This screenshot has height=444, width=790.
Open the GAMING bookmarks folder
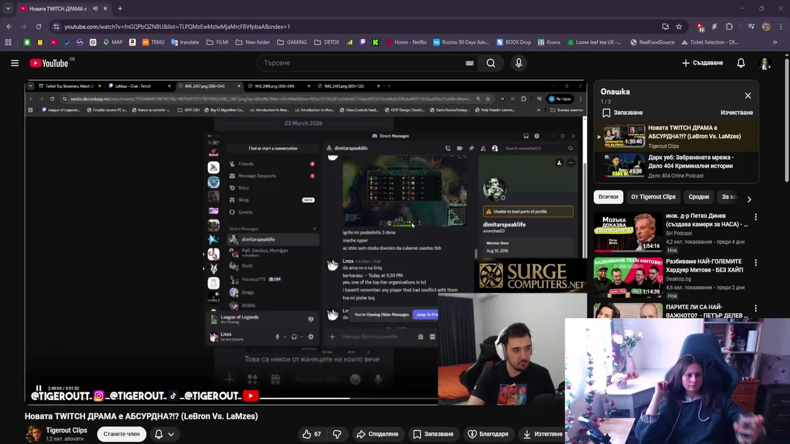tap(292, 43)
